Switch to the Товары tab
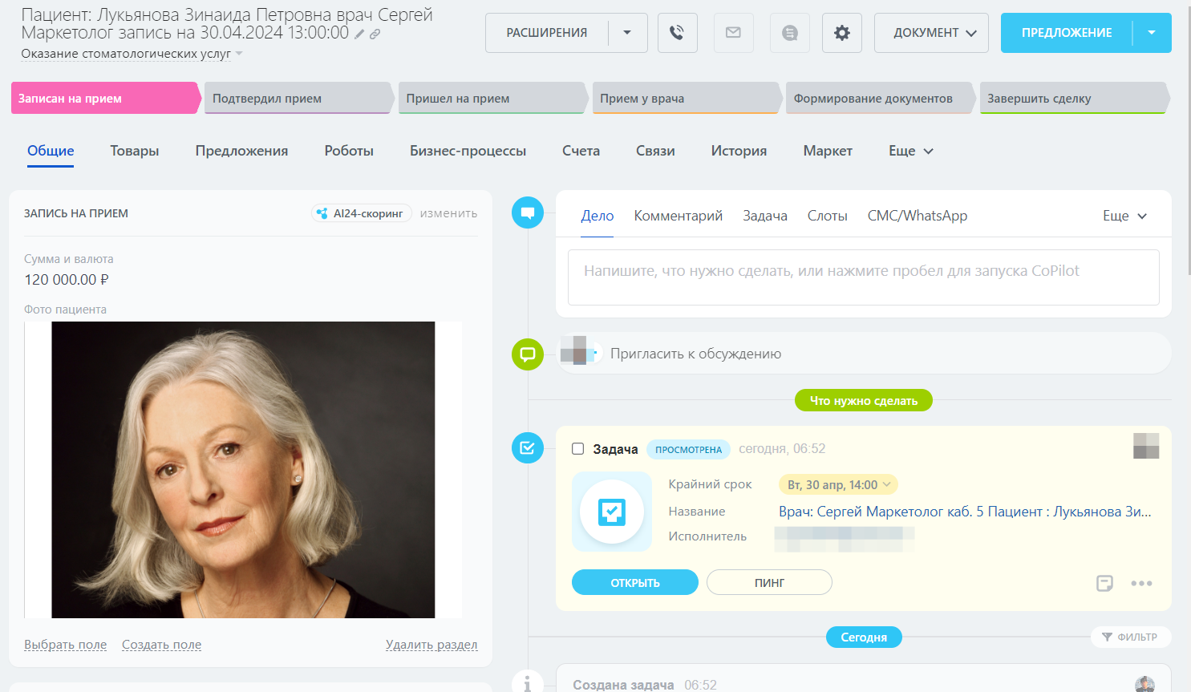 134,151
